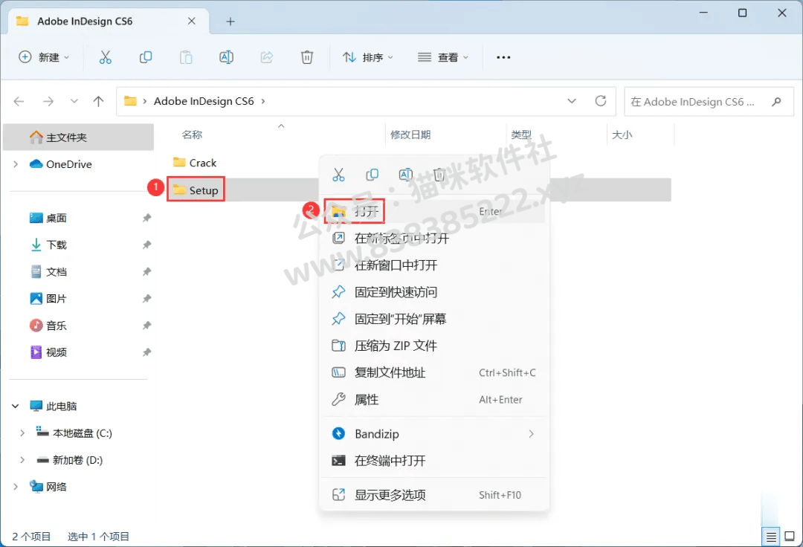The width and height of the screenshot is (803, 547).
Task: Go forward with the right arrow
Action: 48,101
